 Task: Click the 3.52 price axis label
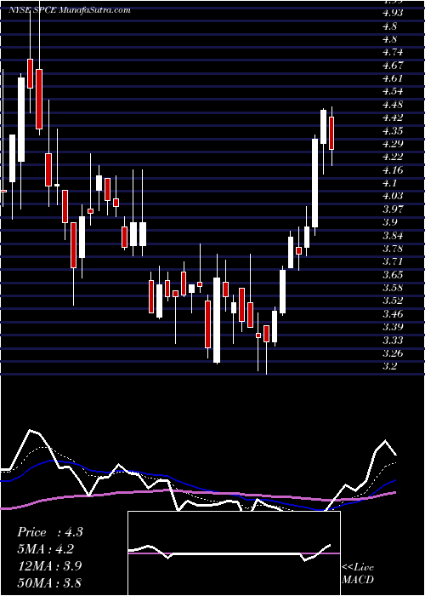click(x=393, y=301)
